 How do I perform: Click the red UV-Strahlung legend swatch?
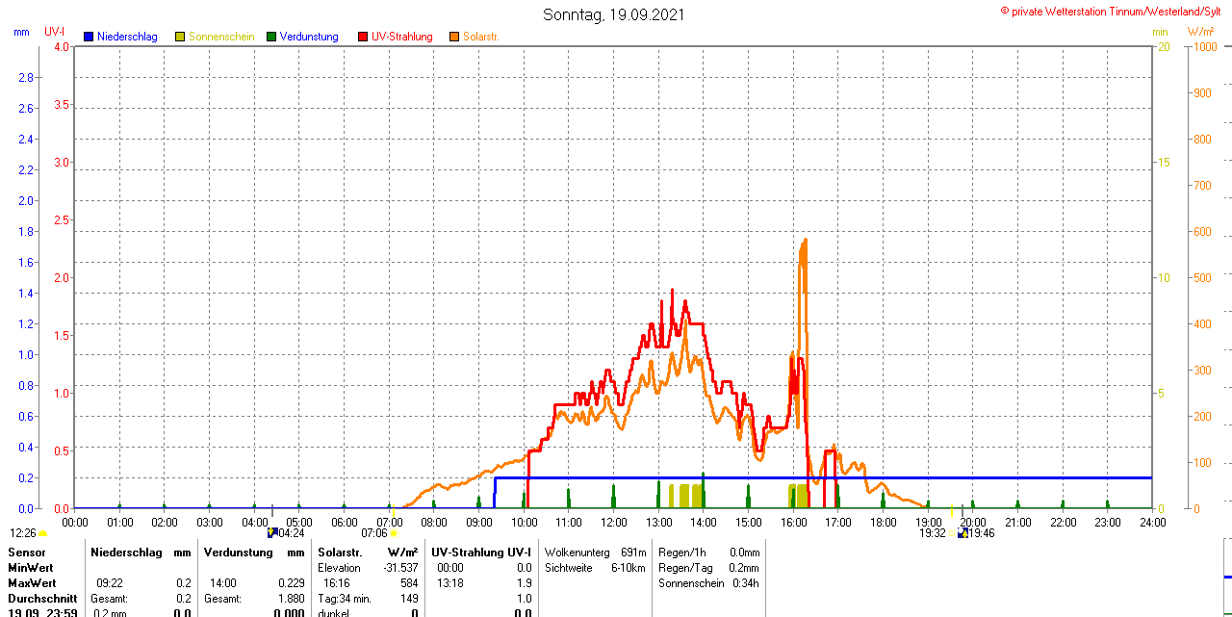363,37
